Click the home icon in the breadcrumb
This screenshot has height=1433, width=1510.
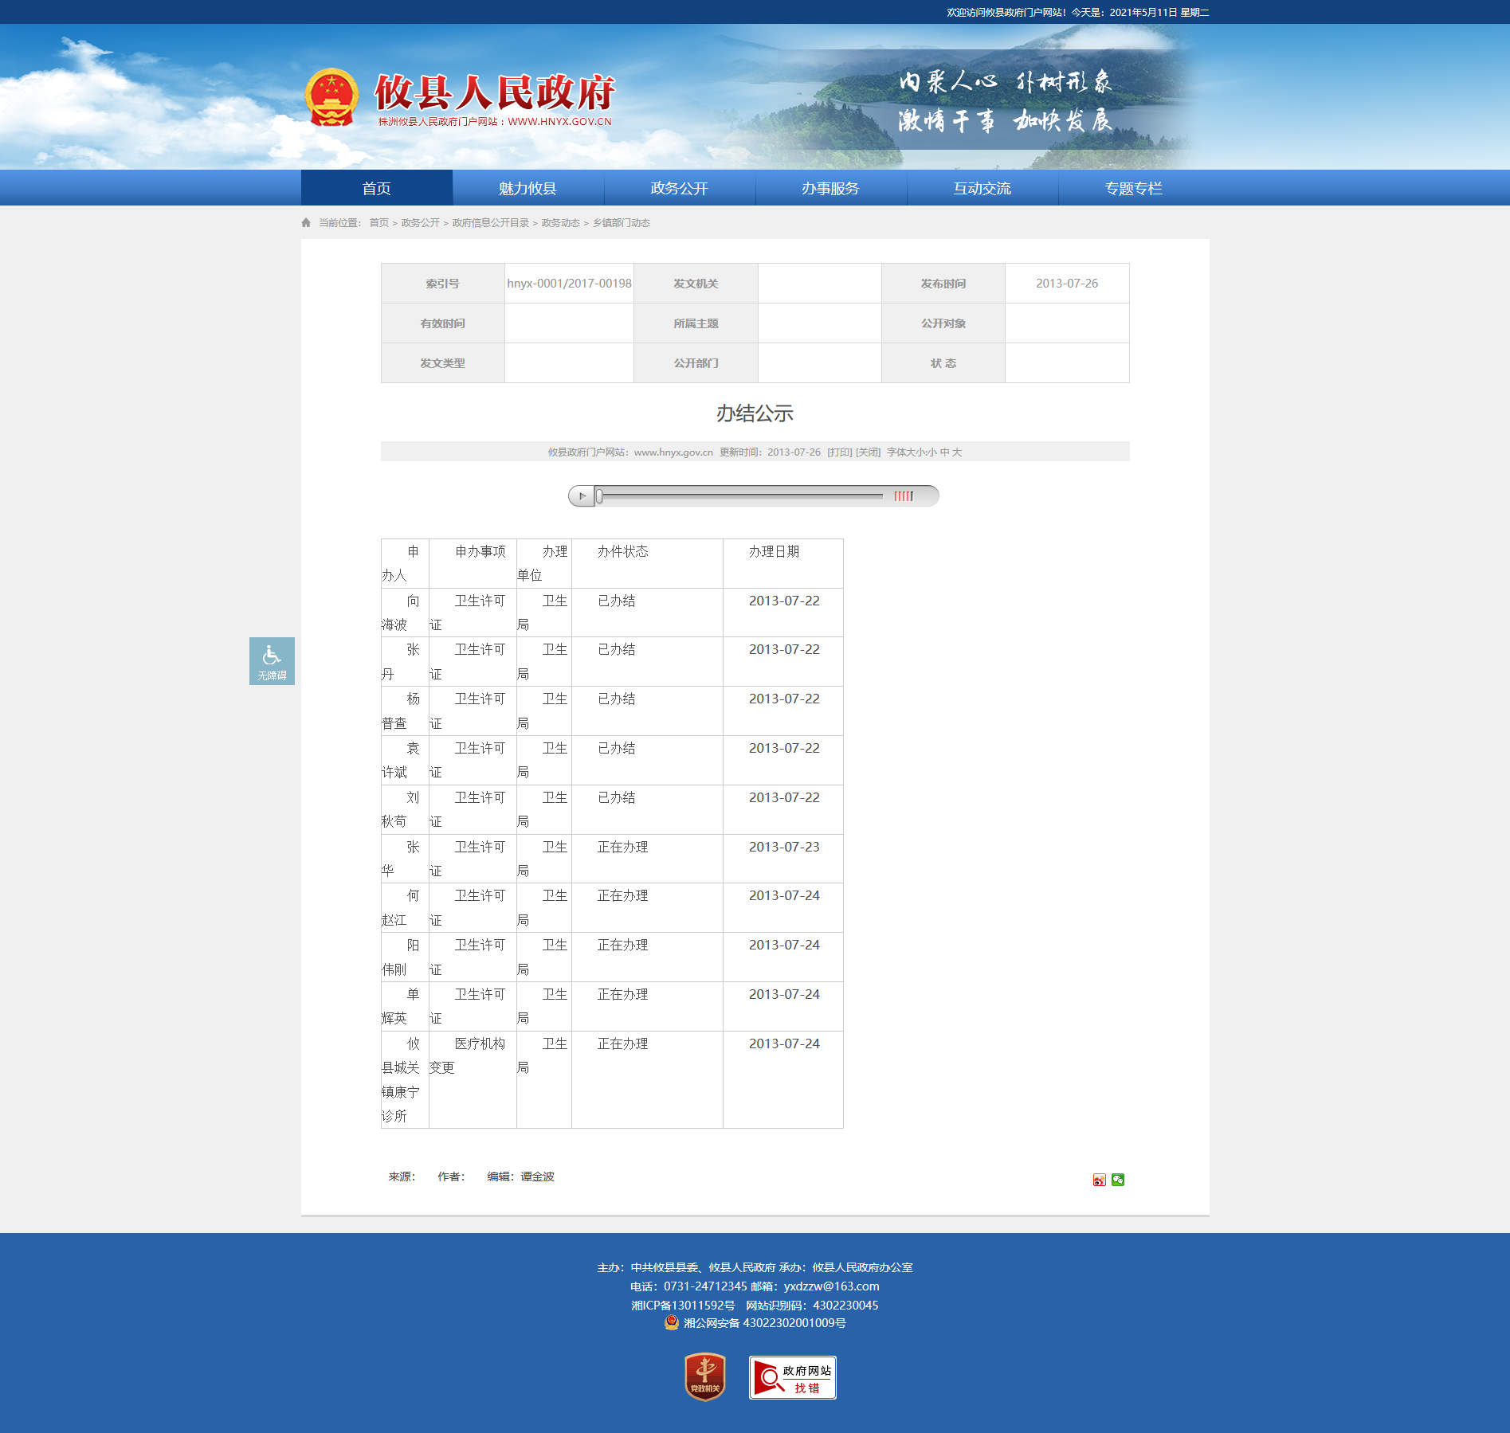(306, 223)
